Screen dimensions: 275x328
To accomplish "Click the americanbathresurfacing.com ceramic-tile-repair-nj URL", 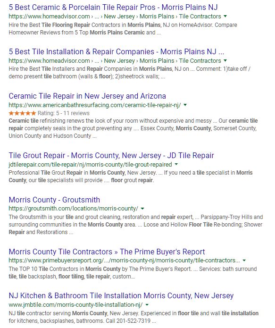I will 95,105.
